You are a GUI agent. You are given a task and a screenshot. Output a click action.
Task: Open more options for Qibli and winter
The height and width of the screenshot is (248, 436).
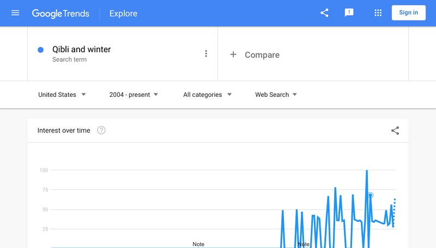(x=206, y=53)
